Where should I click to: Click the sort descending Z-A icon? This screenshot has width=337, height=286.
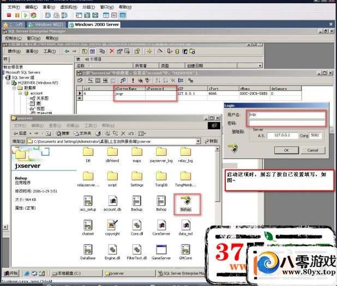(165, 81)
